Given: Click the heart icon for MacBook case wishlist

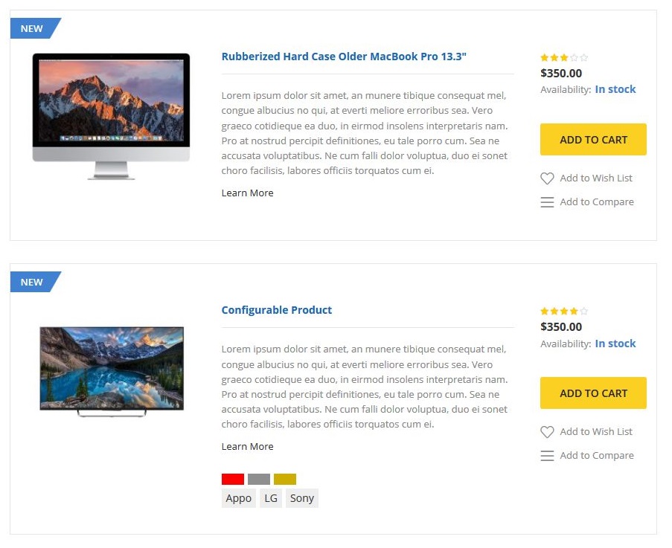Looking at the screenshot, I should tap(547, 178).
